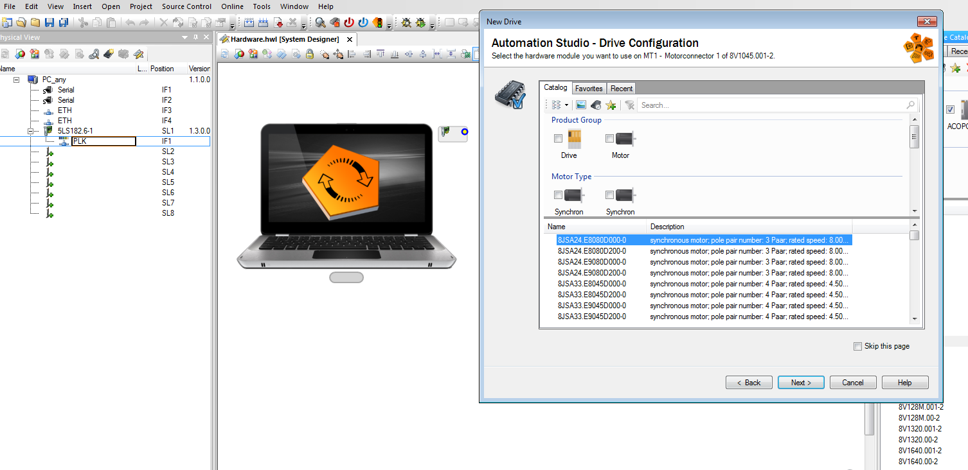The width and height of the screenshot is (968, 470).
Task: Click refresh icon in System Designer toolbar
Action: point(224,55)
